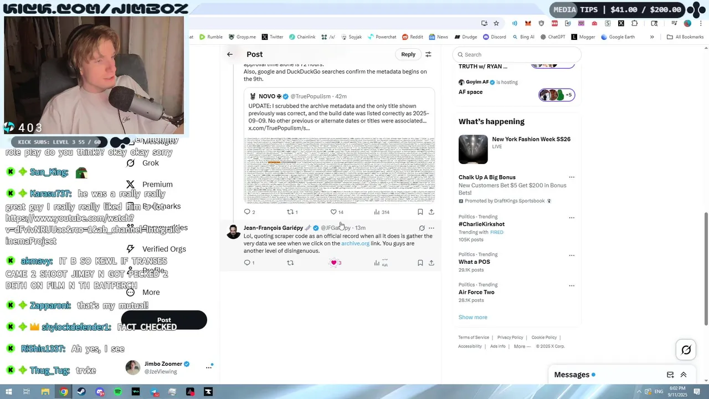Open more options for Air Force Two trend
The image size is (709, 399).
[572, 285]
